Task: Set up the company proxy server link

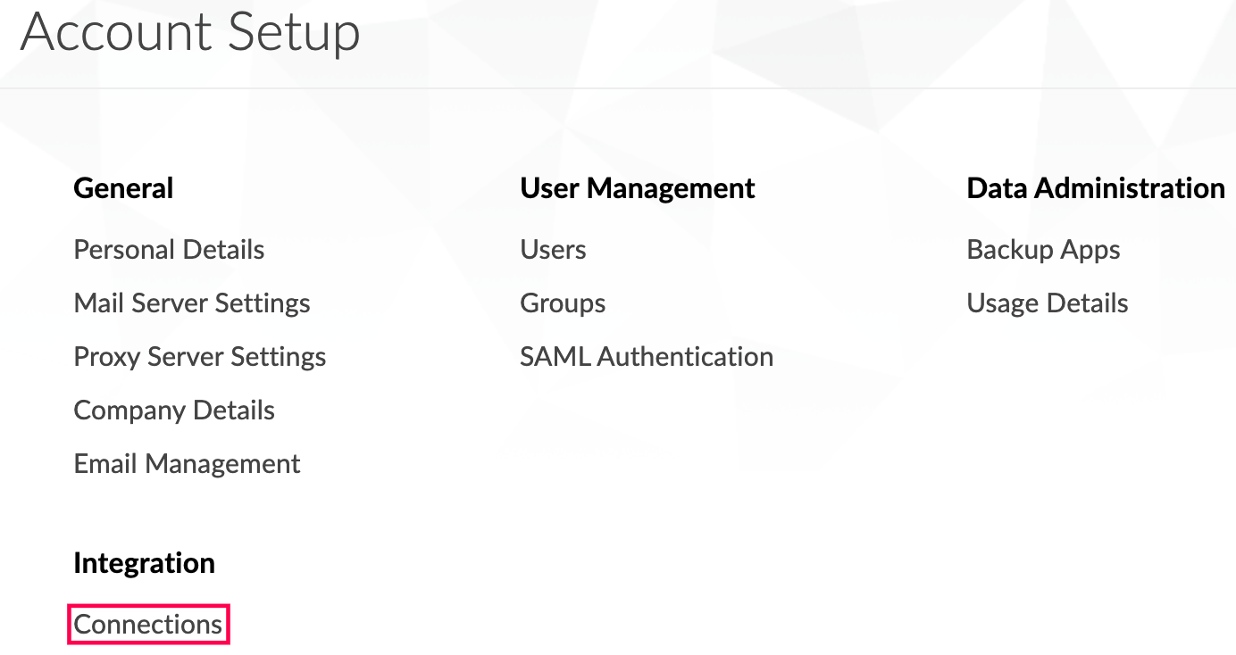Action: point(200,357)
